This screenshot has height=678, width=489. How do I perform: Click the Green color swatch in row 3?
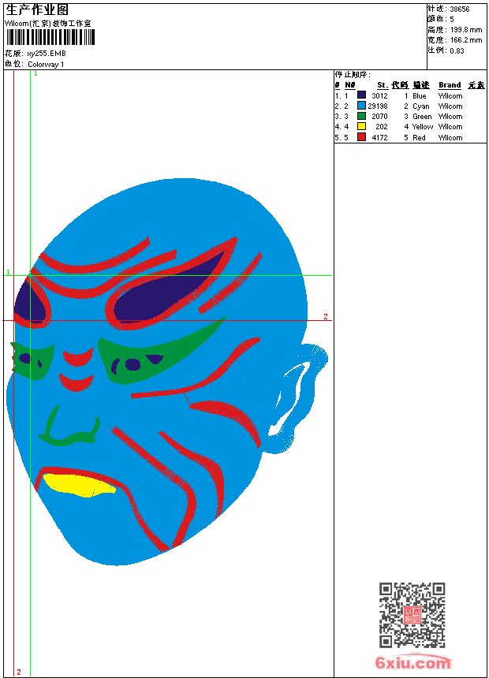[361, 116]
